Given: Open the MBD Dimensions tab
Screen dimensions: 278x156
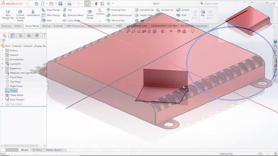Looking at the screenshot, I should coord(75,26).
